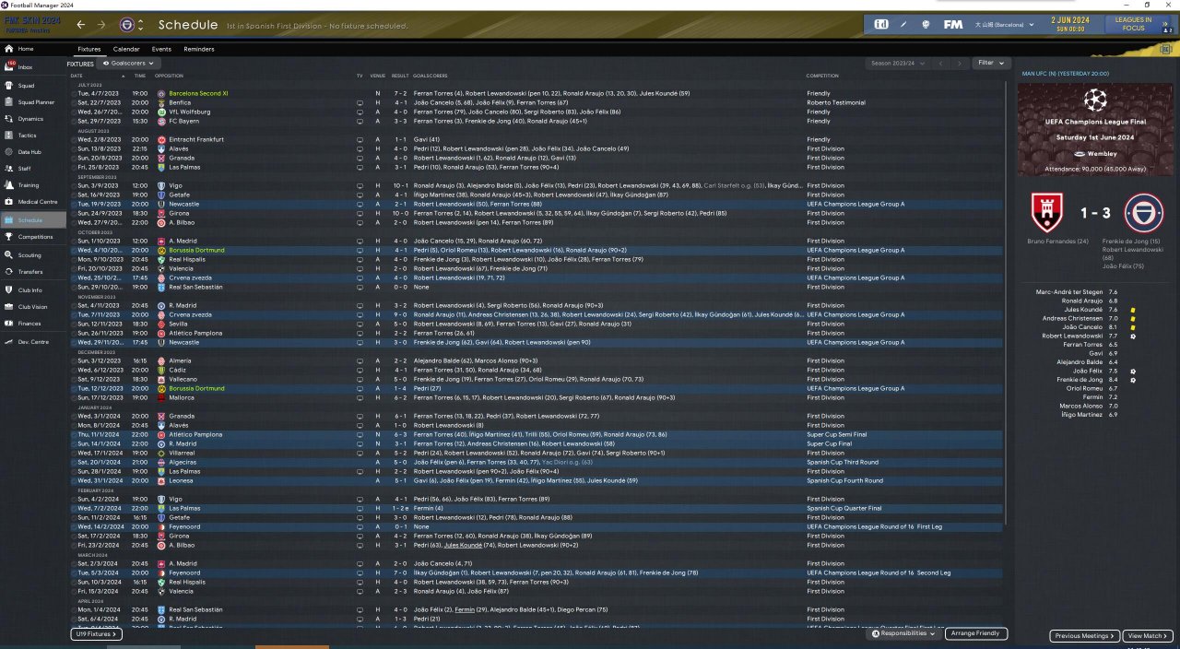
Task: Open the world globe icon in top bar
Action: [926, 24]
